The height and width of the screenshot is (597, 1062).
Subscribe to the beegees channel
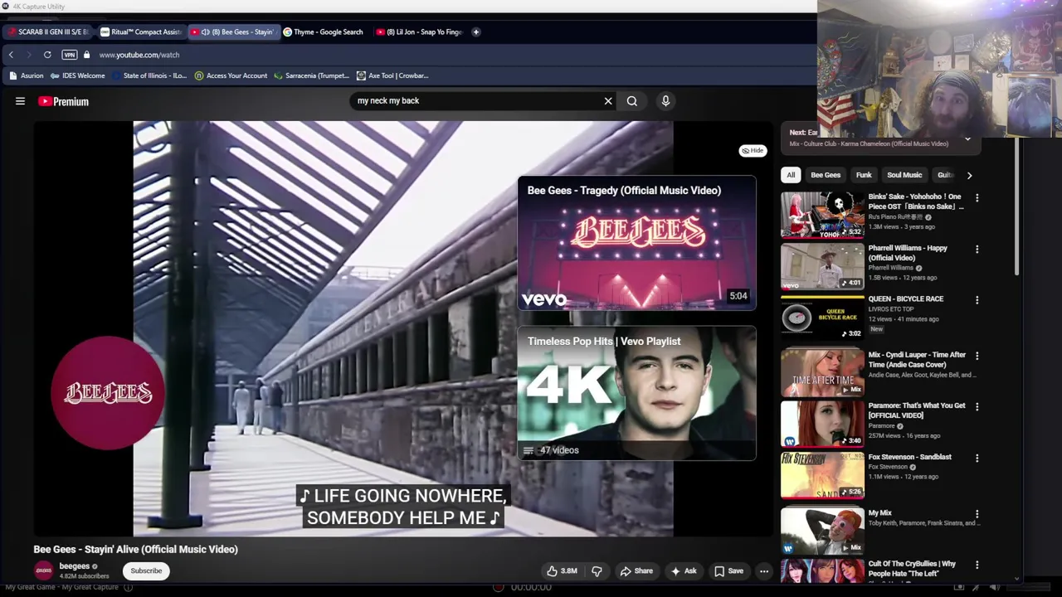tap(146, 570)
